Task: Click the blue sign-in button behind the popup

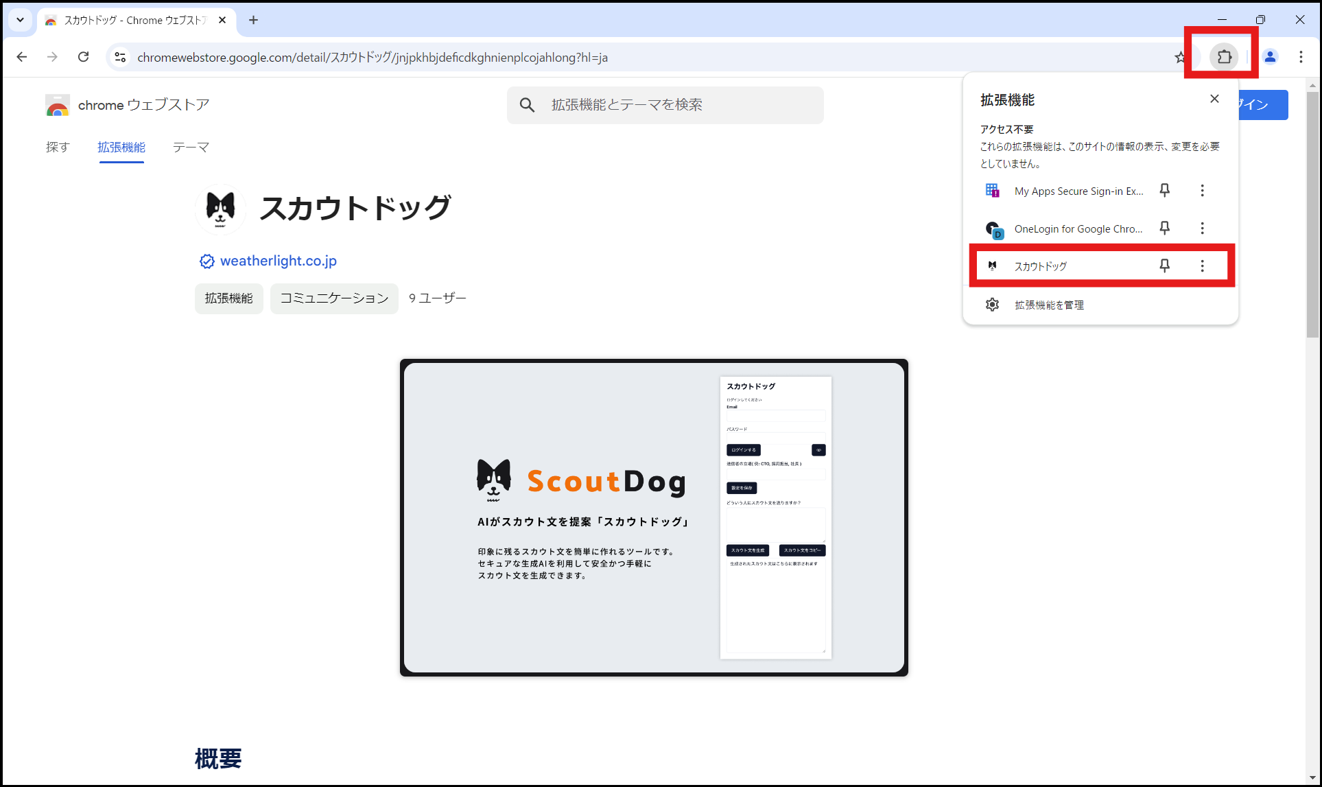Action: pos(1264,105)
